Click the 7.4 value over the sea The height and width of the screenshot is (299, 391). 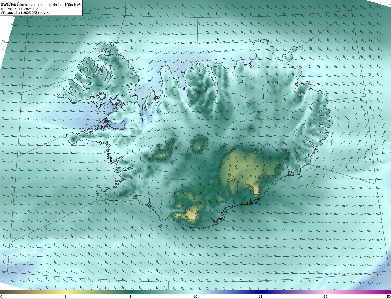53,202
